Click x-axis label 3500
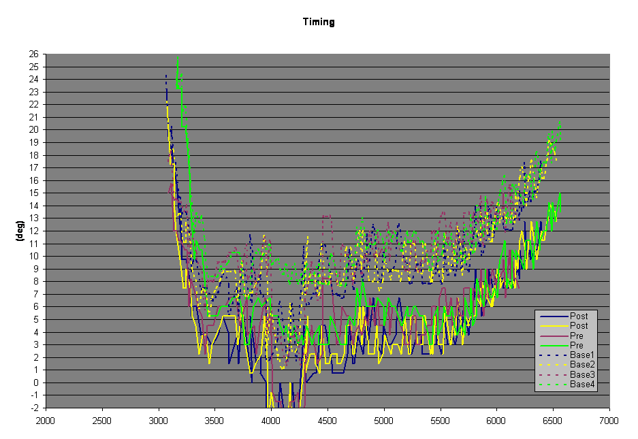The height and width of the screenshot is (439, 638). 214,421
